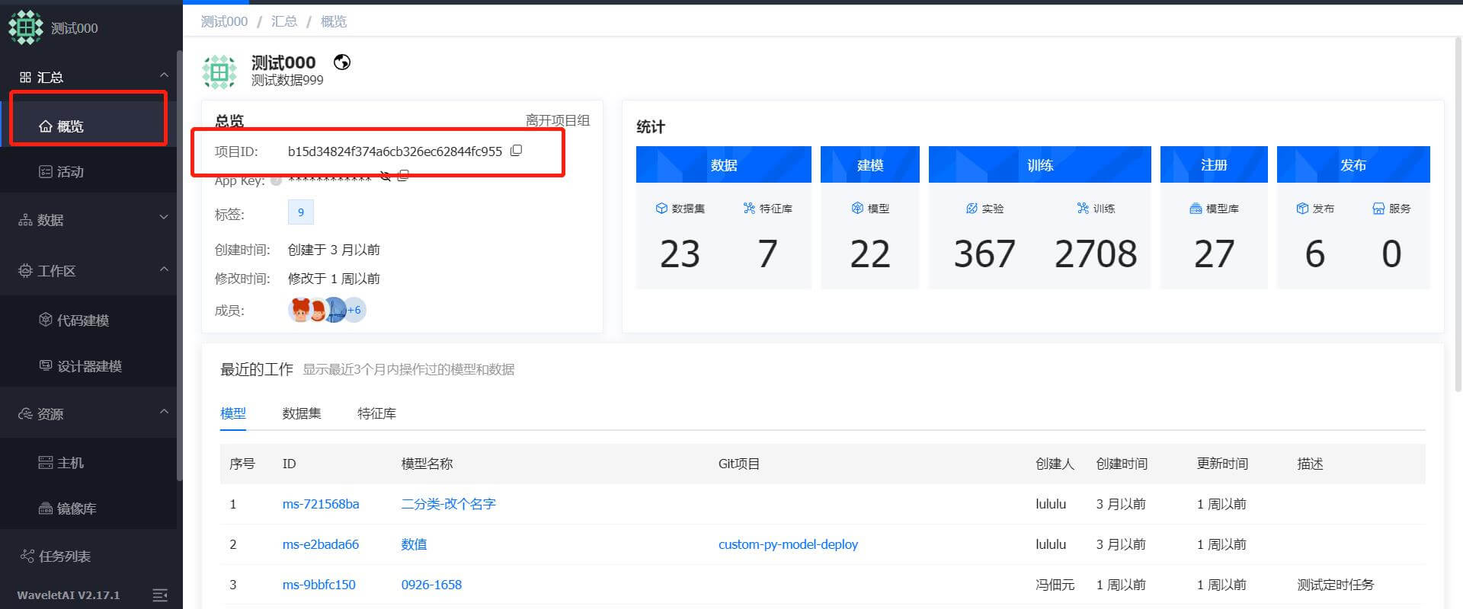Click the WaveletAI logo in sidebar
The width and height of the screenshot is (1463, 609).
(x=26, y=27)
